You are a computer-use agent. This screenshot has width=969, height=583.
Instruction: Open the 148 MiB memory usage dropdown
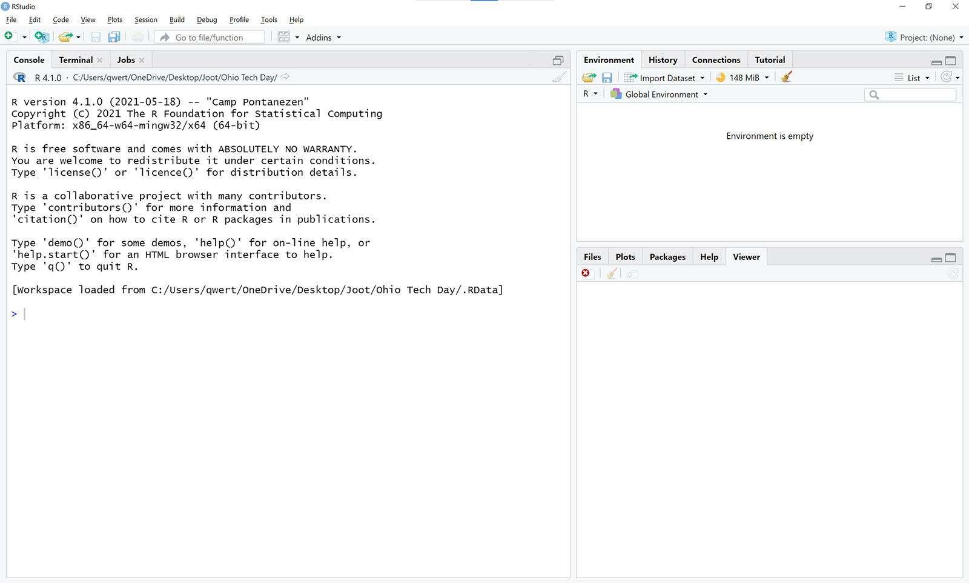point(742,78)
